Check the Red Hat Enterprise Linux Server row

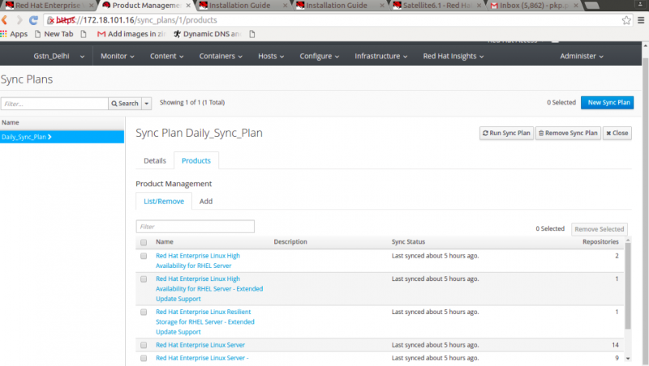144,345
